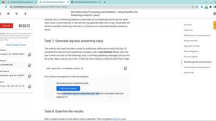Jump to Reading from a streaming source
Image resolution: width=216 pixels, height=121 pixels.
coord(197,35)
